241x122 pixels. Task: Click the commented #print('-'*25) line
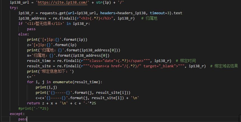33,109
